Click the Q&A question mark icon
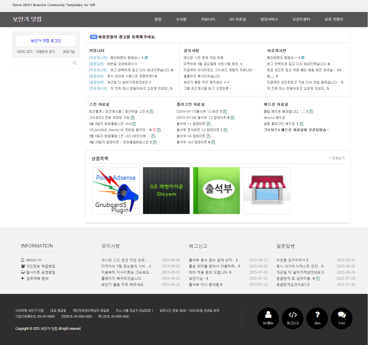 (317, 318)
